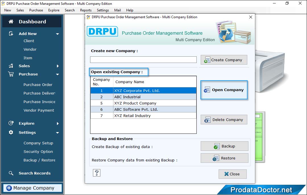
Task: Click the Explore pie chart icon
Action: coord(11,123)
